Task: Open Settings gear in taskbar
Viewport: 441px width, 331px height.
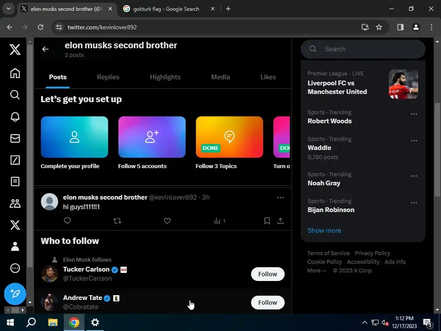Action: 95,322
